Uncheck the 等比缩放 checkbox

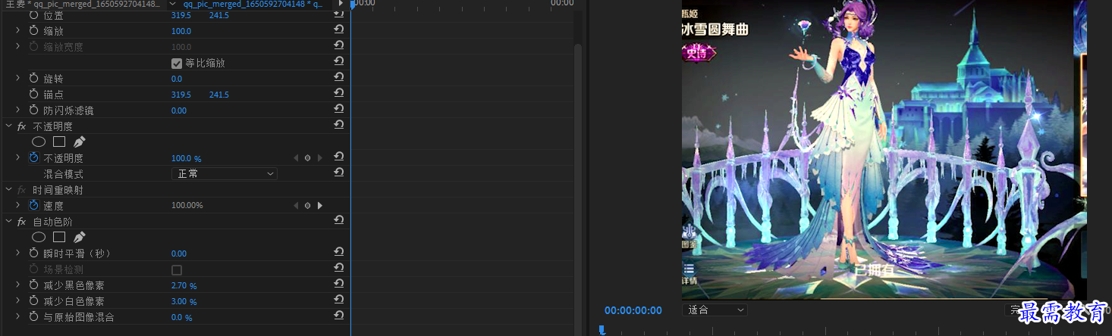coord(177,63)
